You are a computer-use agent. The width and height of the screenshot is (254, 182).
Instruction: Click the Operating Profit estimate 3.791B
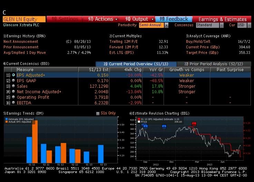click(x=101, y=97)
